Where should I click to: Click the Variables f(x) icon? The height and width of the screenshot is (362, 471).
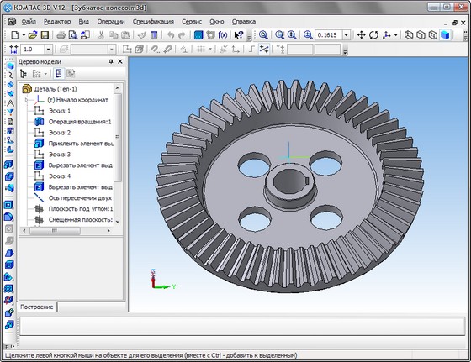[223, 35]
